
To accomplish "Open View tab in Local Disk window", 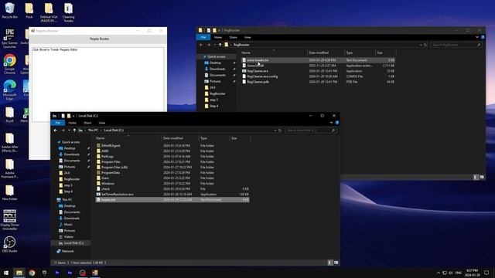I will [x=102, y=123].
